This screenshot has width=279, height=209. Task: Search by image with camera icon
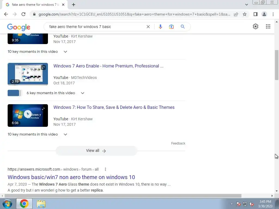(171, 27)
